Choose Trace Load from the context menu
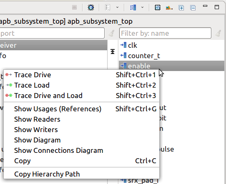226x184 pixels. [81, 85]
